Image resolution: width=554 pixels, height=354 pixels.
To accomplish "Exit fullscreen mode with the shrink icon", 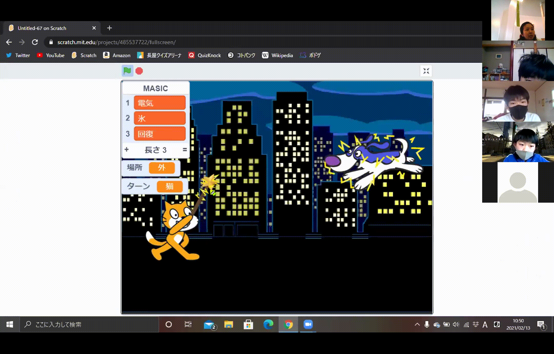I will (426, 71).
